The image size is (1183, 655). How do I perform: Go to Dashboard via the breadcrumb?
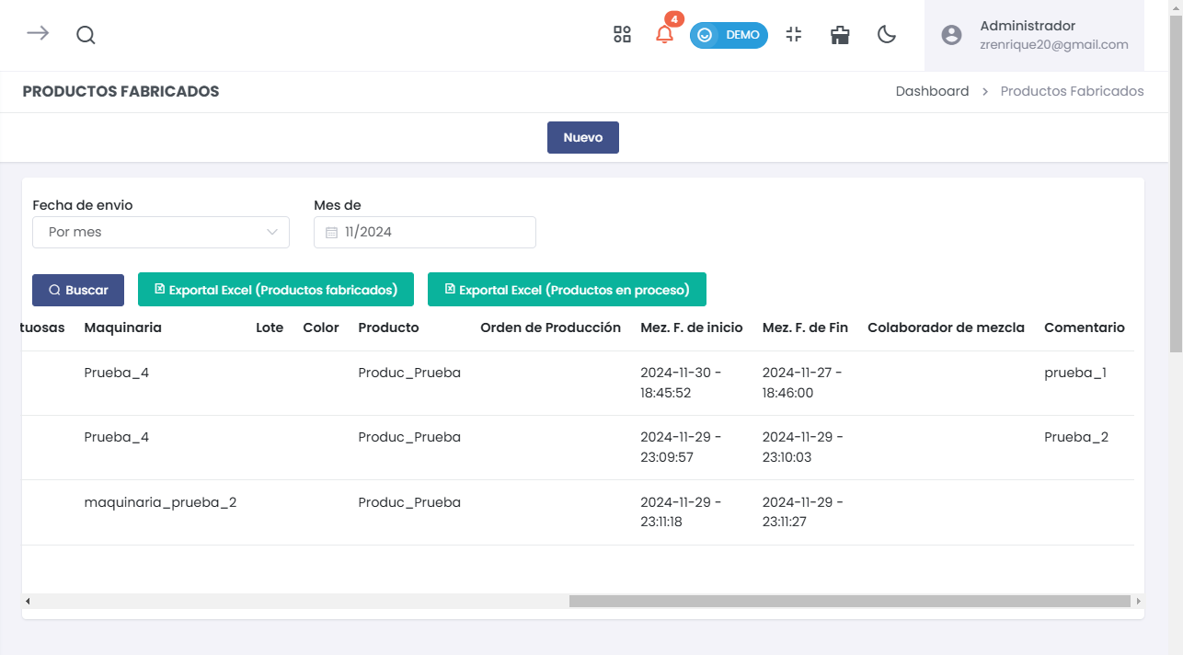(x=932, y=91)
